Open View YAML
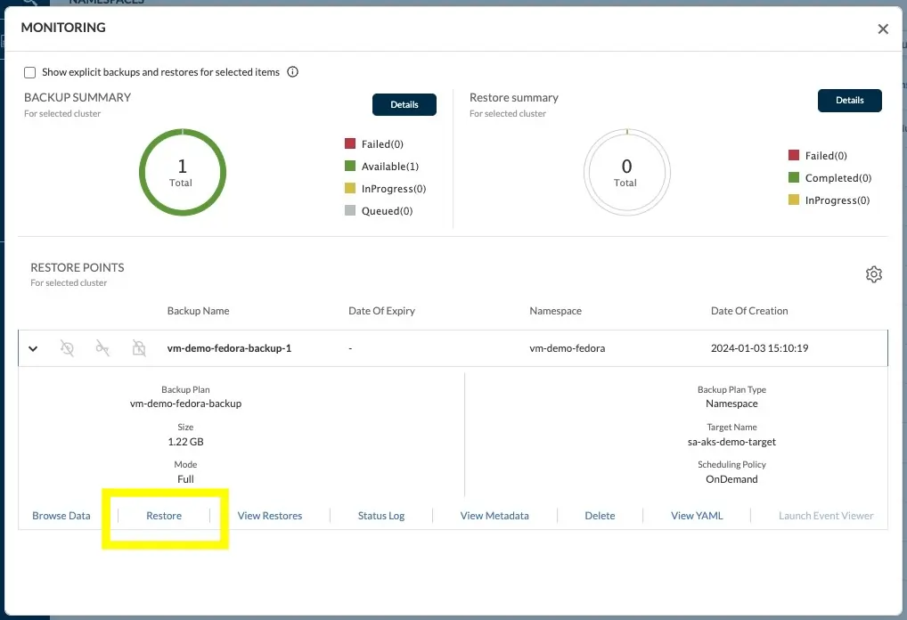 [697, 515]
